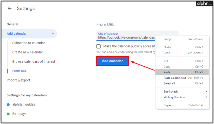The image size is (214, 124).
Task: Select From URL in sidebar
Action: pyautogui.click(x=20, y=71)
